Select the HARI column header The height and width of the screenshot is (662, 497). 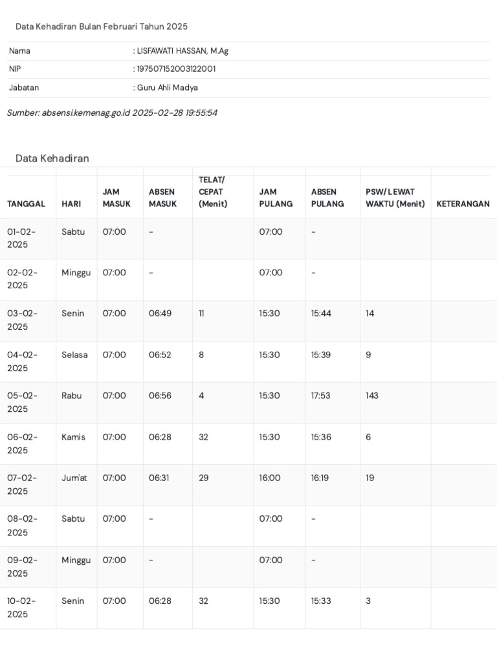click(x=71, y=204)
